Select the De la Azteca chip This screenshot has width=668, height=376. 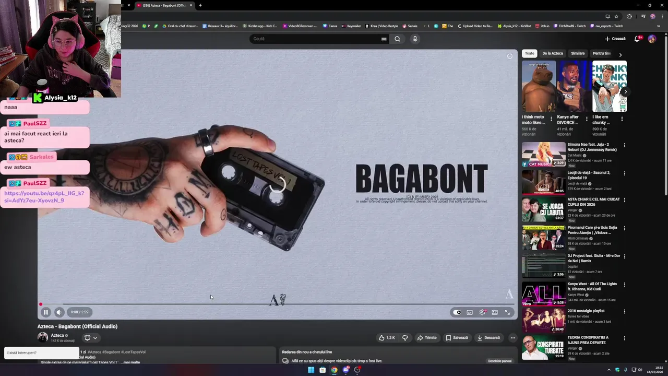pyautogui.click(x=553, y=53)
